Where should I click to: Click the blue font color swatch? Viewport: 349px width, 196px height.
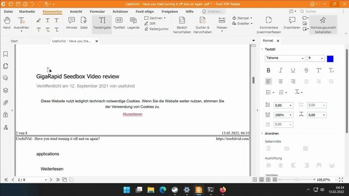(x=330, y=59)
